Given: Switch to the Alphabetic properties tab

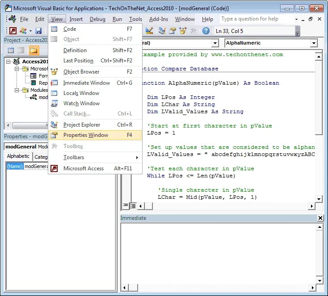Looking at the screenshot, I should pyautogui.click(x=18, y=156).
